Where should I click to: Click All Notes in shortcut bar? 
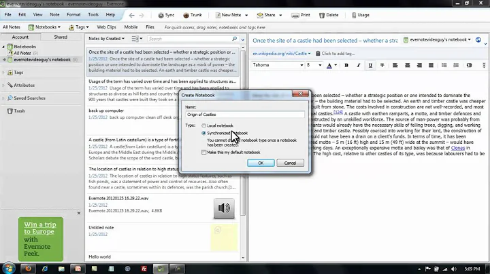point(12,27)
